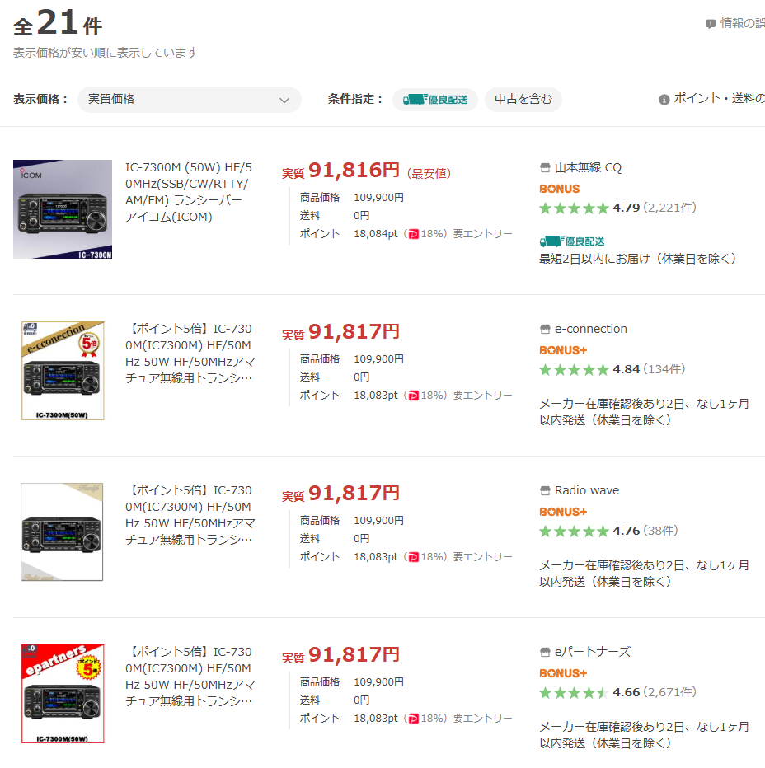The width and height of the screenshot is (765, 768).
Task: Click the 91,817円 price in e-connection row
Action: pyautogui.click(x=354, y=332)
